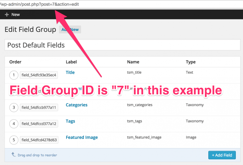Select field key field_54dfc93e35ec4
This screenshot has height=165, width=243.
tap(39, 75)
